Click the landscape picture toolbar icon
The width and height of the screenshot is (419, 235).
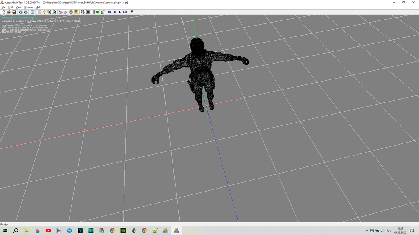[x=103, y=12]
